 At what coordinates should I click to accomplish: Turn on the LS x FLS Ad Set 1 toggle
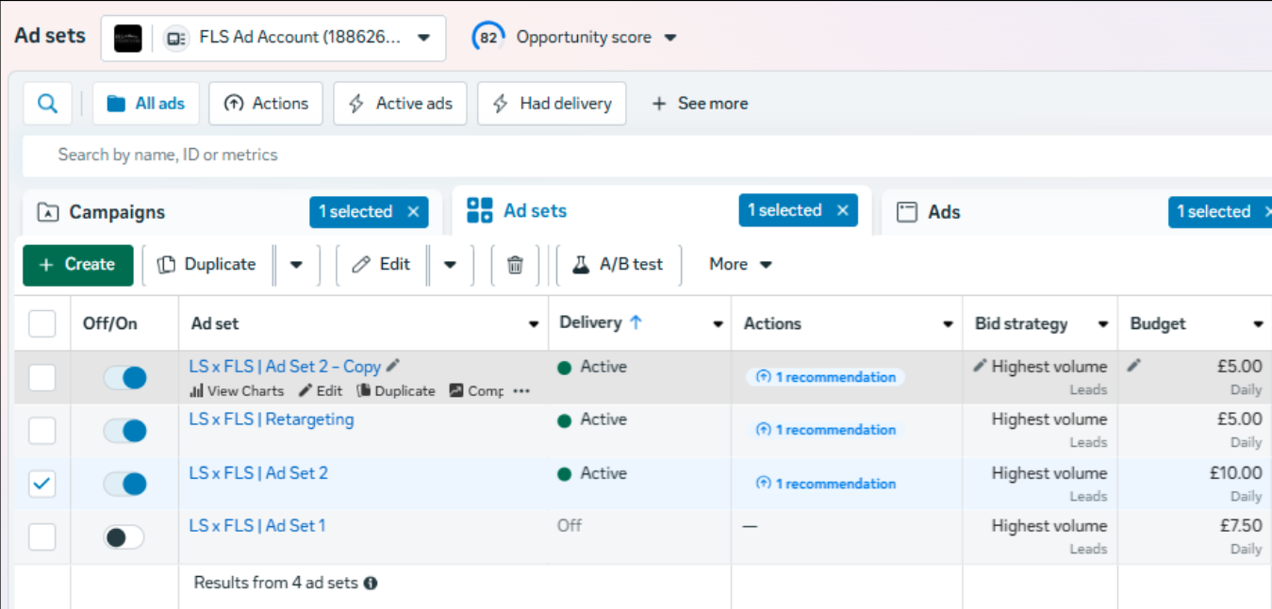coord(124,535)
